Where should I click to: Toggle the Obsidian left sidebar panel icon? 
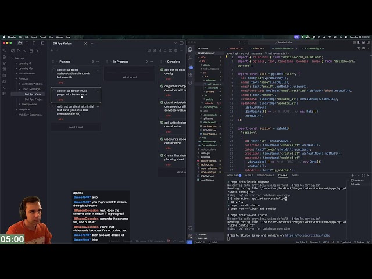pos(42,43)
